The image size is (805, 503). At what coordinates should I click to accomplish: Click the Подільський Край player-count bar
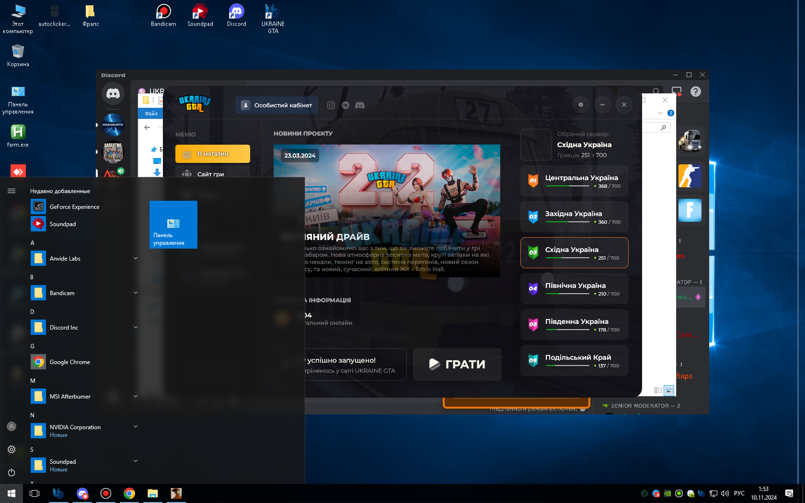(568, 366)
